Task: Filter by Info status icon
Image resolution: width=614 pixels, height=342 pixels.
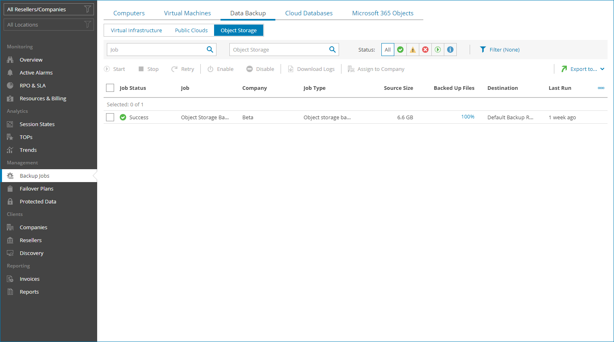Action: pyautogui.click(x=450, y=50)
